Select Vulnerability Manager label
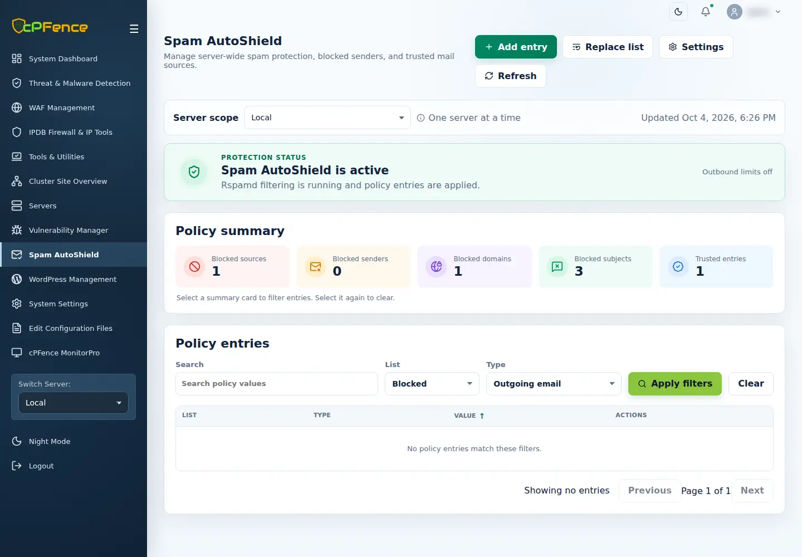Image resolution: width=802 pixels, height=557 pixels. [x=69, y=230]
